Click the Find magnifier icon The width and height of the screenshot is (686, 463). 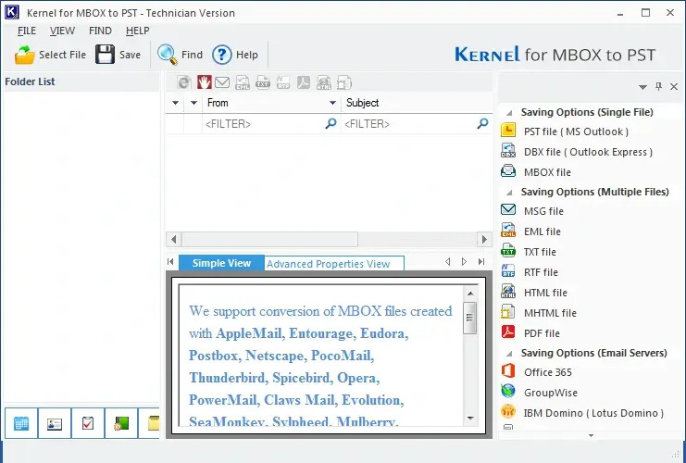click(167, 55)
